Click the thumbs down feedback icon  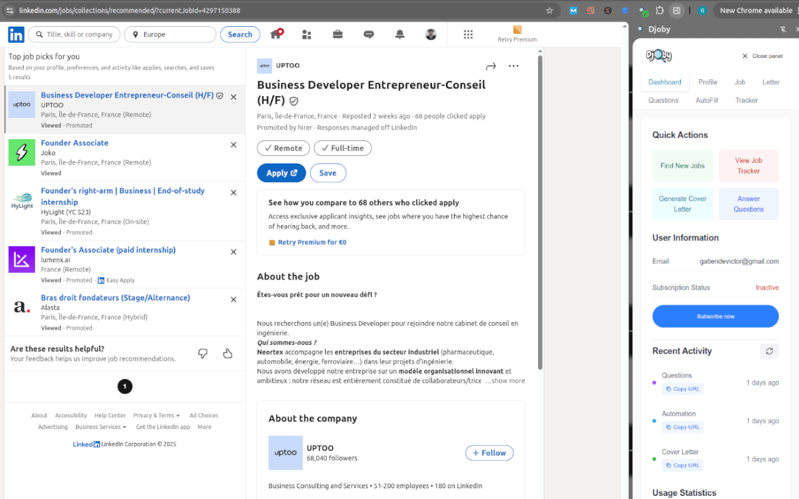(203, 354)
